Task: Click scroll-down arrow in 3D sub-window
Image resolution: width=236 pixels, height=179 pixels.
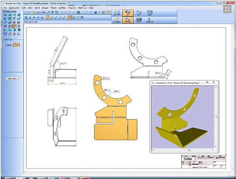Action: point(216,147)
